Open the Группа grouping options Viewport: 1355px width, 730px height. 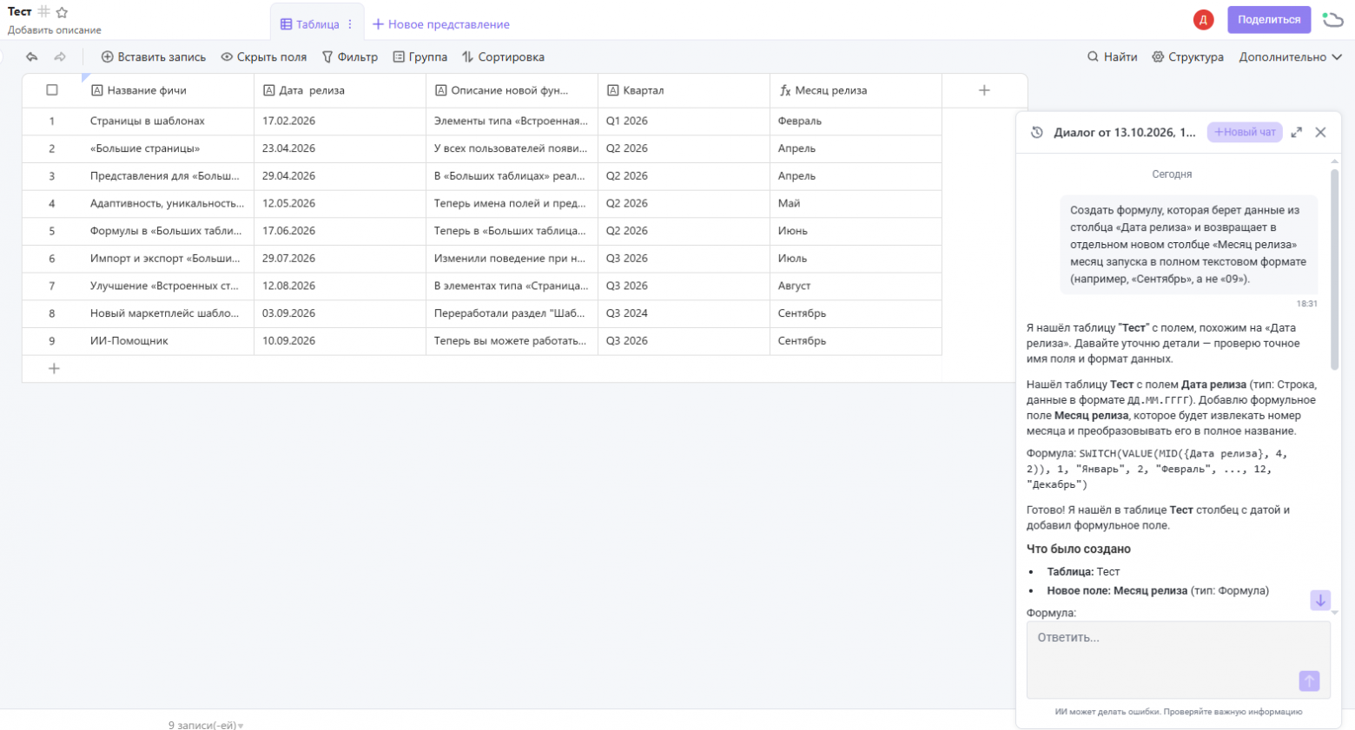pyautogui.click(x=420, y=57)
